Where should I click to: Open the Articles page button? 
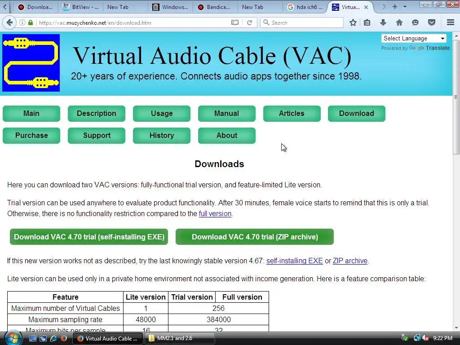[292, 114]
